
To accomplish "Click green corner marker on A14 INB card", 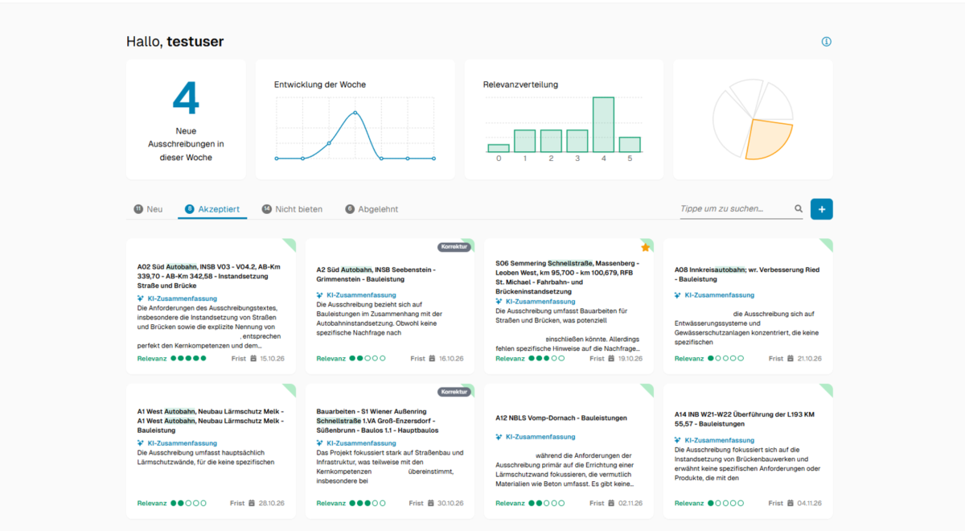I will (827, 389).
